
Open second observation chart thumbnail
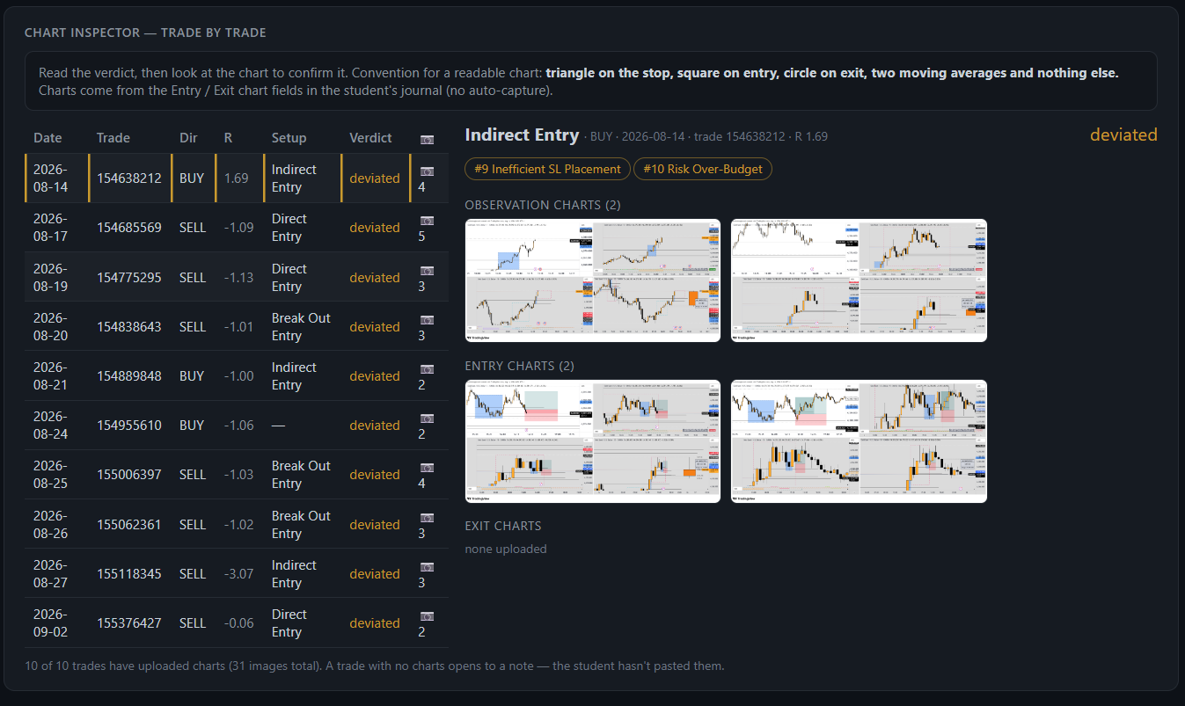[x=859, y=280]
